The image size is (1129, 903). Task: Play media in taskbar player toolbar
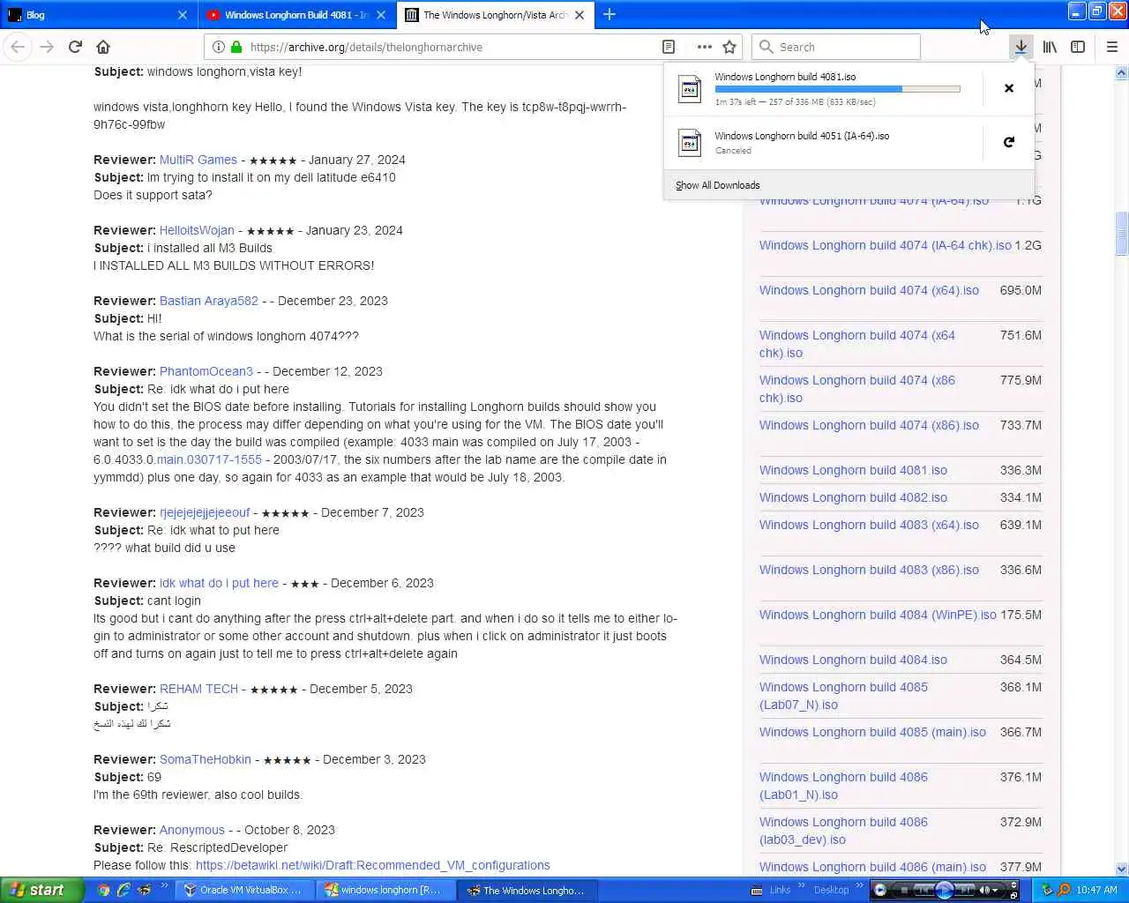(944, 890)
